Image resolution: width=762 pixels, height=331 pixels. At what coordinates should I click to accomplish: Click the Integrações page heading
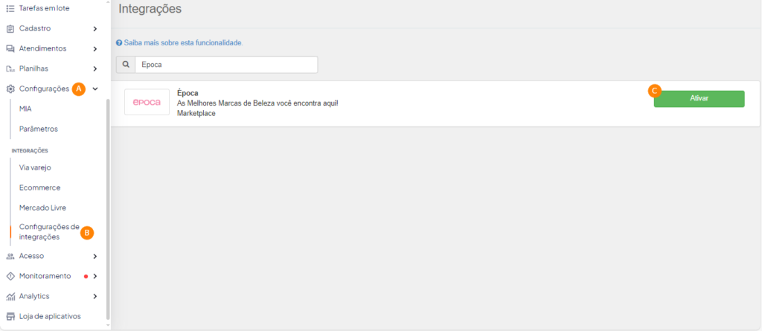pos(150,9)
